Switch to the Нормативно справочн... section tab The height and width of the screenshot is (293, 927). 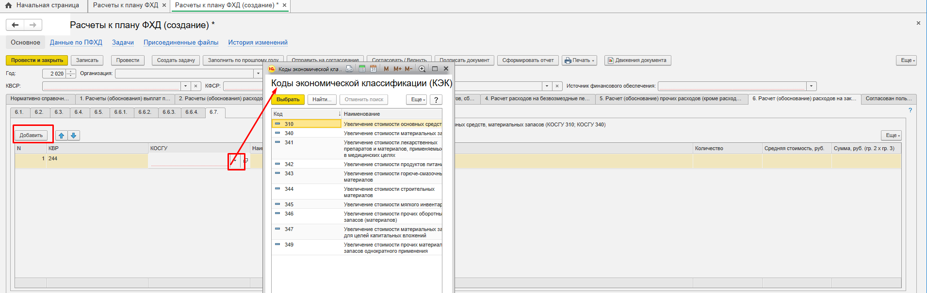tap(40, 99)
